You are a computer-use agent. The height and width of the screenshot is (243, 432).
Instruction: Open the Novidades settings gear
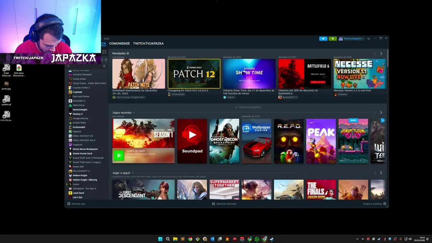click(128, 53)
